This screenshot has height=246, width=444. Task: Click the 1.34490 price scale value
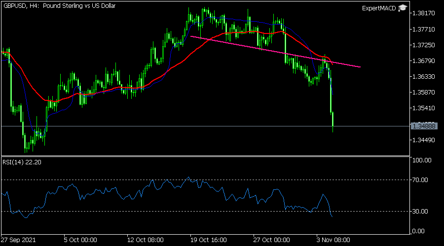[424, 140]
